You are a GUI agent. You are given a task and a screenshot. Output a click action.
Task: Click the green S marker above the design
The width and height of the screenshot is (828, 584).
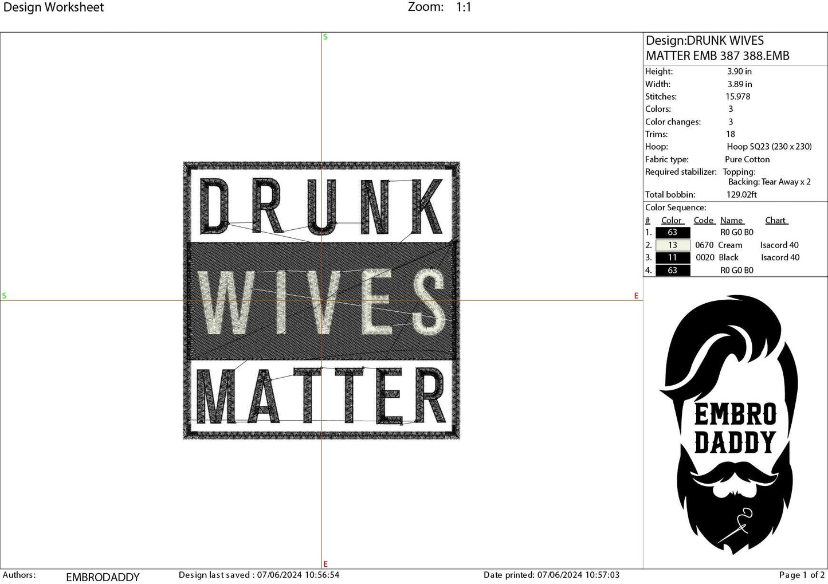325,36
